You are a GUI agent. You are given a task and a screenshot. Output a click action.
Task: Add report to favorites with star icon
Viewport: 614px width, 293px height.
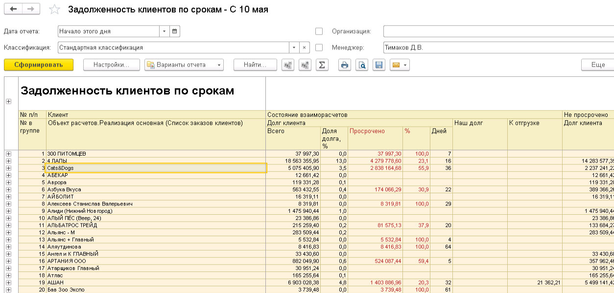tap(55, 10)
